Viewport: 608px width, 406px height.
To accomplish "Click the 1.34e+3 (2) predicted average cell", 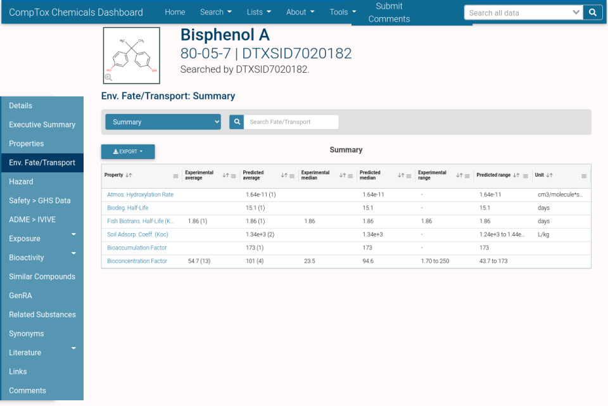I will coord(260,234).
